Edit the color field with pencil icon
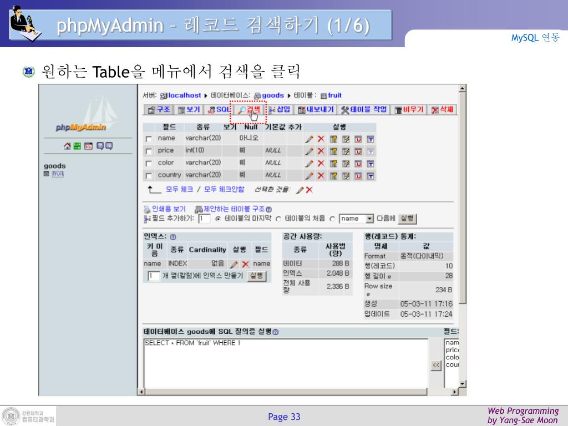 (x=309, y=164)
